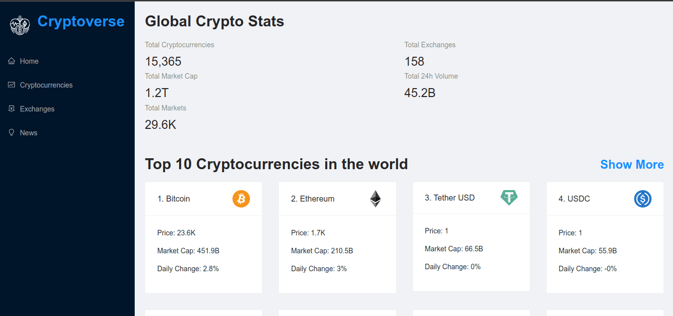Click the USDC dollar icon
The image size is (673, 316).
[643, 199]
